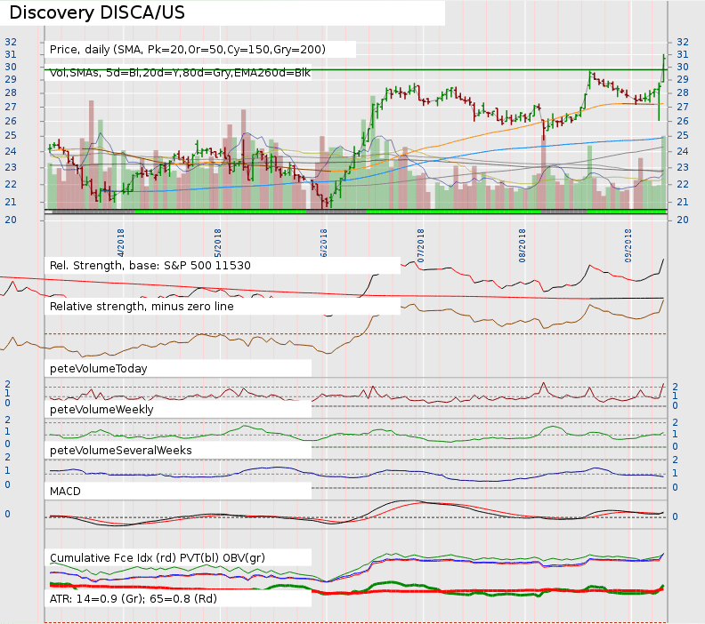The width and height of the screenshot is (705, 624).
Task: Click the 22 price label on left axis
Action: click(11, 184)
